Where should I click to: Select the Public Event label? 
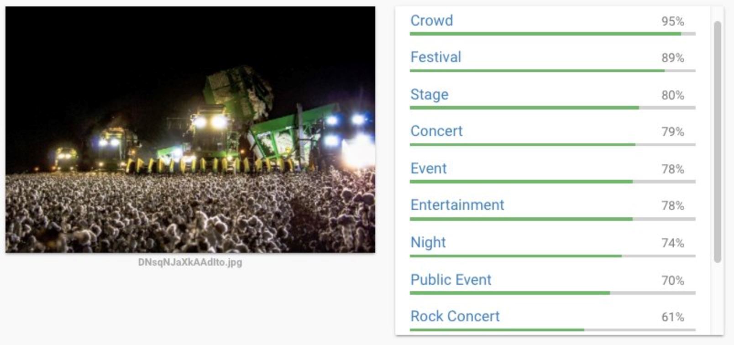451,279
